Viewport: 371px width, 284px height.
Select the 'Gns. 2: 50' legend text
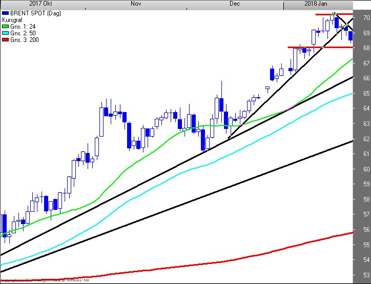coord(23,33)
